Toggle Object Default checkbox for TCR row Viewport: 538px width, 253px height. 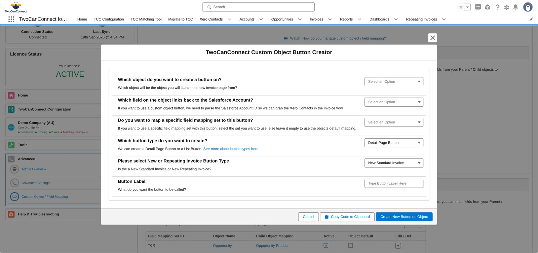tap(350, 246)
